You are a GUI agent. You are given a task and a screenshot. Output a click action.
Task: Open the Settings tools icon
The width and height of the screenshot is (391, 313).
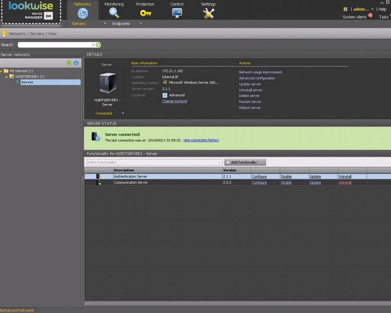(x=208, y=13)
